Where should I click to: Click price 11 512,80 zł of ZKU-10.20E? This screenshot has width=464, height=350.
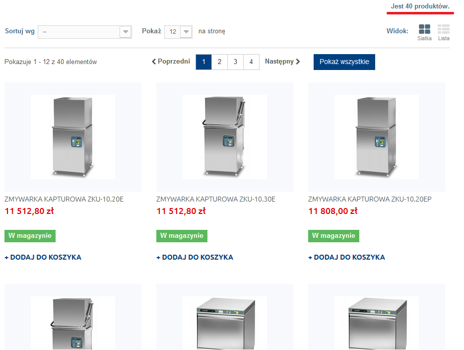[x=29, y=211]
